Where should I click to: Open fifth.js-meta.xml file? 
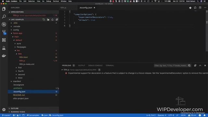27,64
